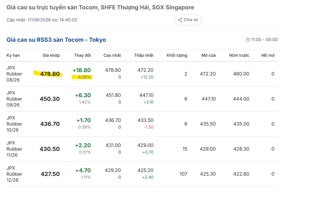Viewport: 310px width, 199px height.
Task: Select the JPX Rubber 12/26 contract
Action: tap(14, 174)
